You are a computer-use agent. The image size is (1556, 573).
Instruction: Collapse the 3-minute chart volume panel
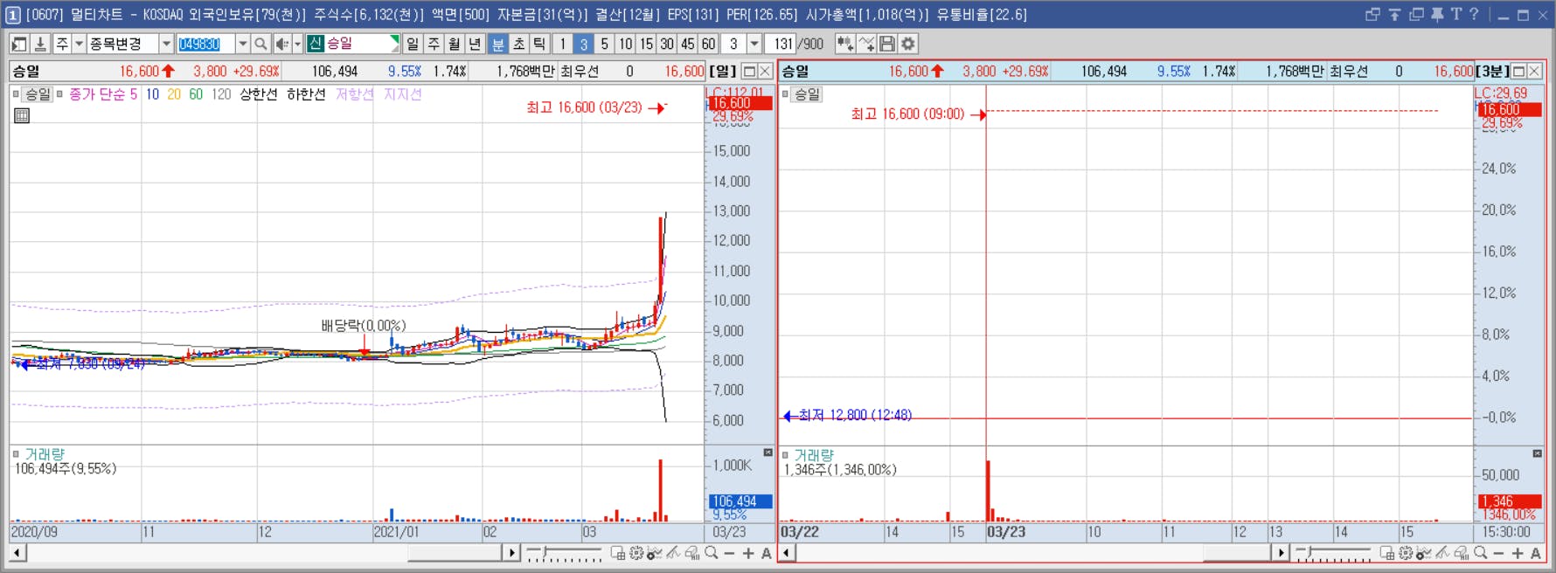pos(1537,453)
